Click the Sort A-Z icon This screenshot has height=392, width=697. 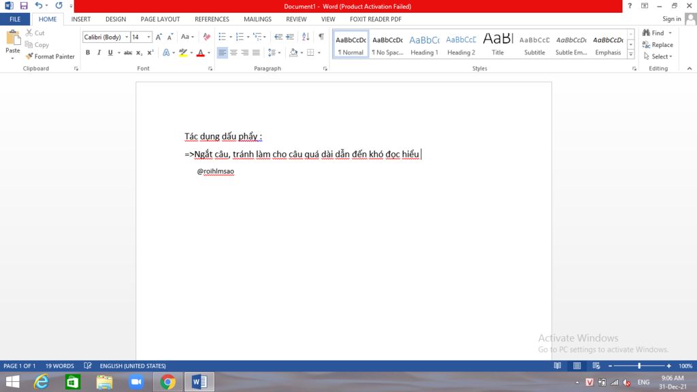306,37
